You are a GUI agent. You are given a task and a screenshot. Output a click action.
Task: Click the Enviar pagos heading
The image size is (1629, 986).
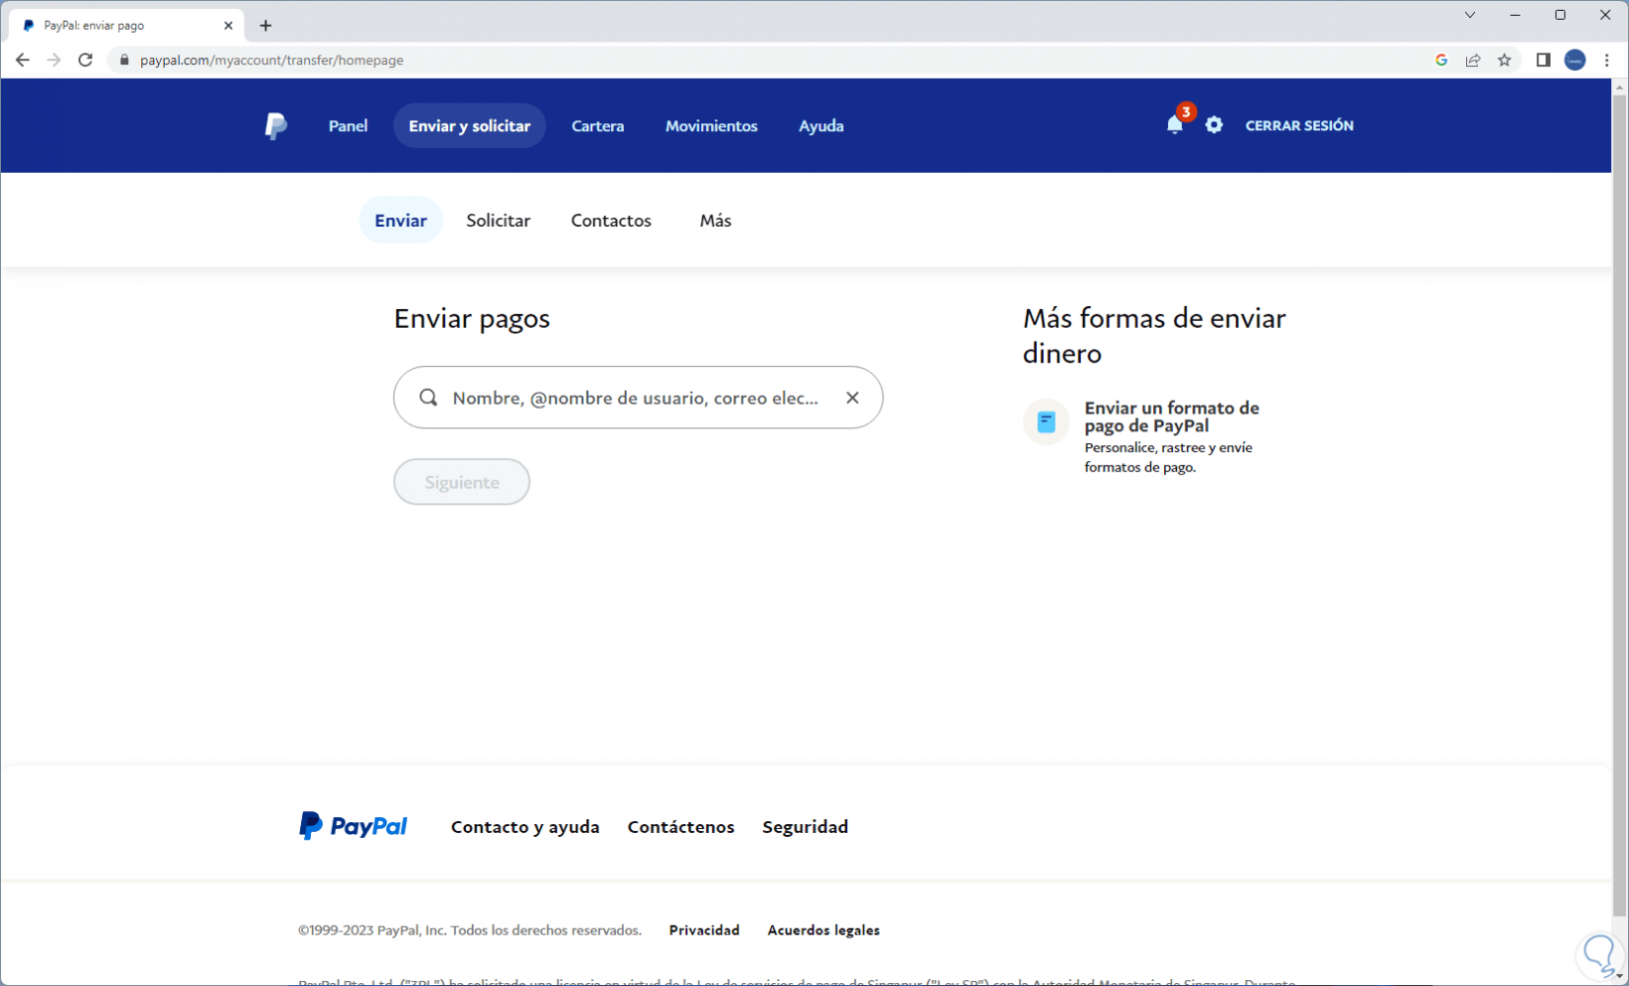[x=472, y=318]
